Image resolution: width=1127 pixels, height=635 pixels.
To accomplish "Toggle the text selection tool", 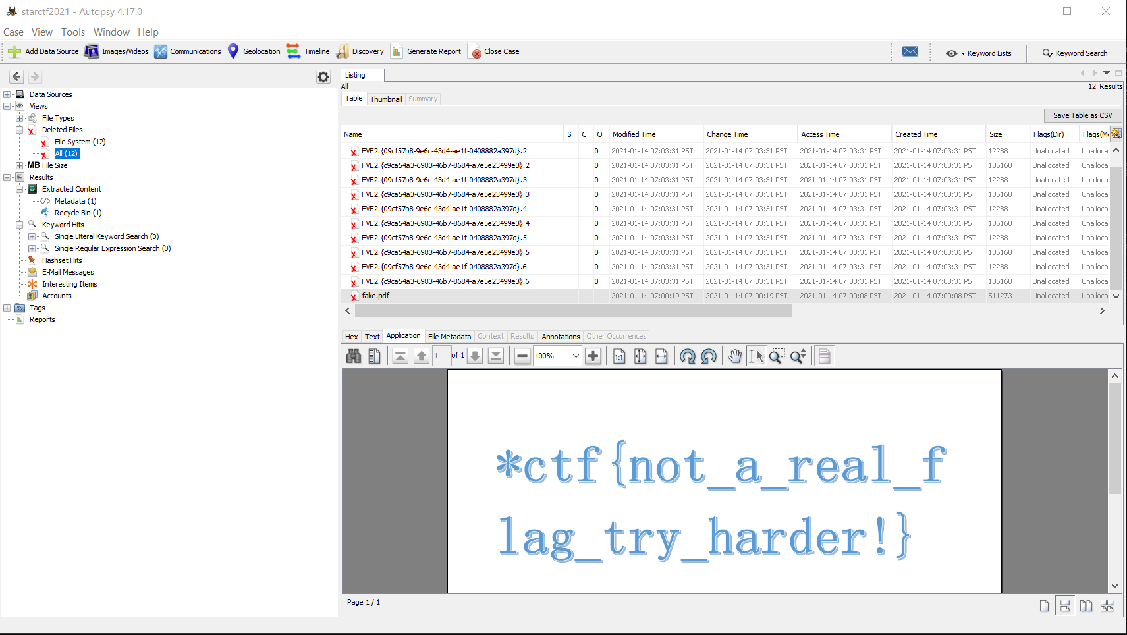I will click(756, 356).
